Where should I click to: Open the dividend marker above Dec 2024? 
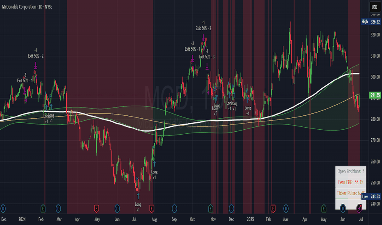tap(232, 209)
